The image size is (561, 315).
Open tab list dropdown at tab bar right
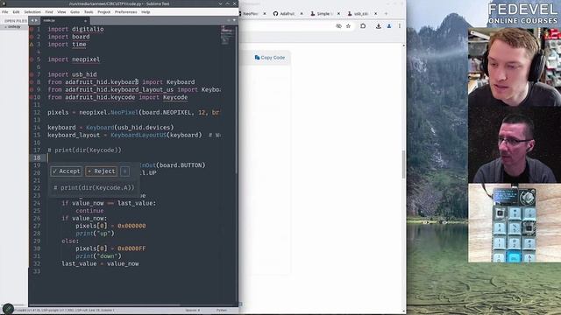(234, 20)
